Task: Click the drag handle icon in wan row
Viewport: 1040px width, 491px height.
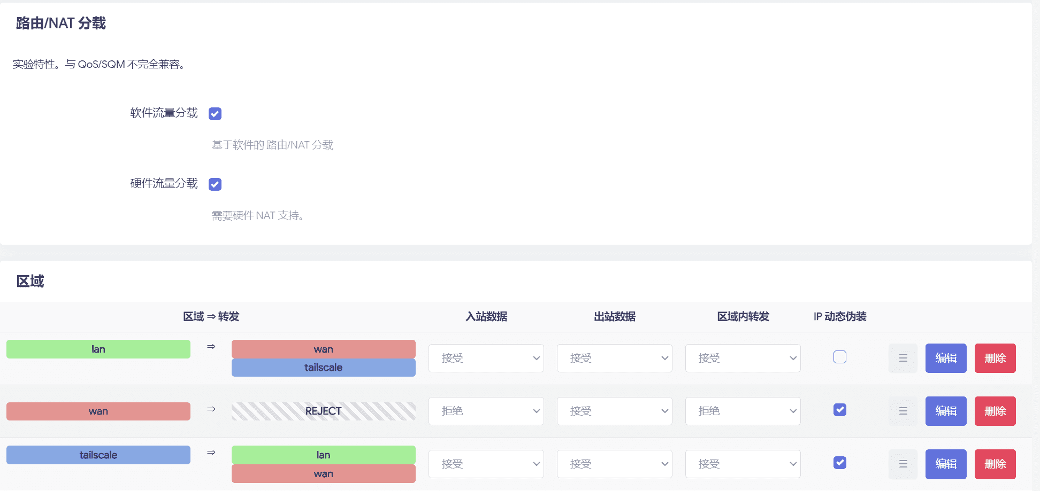Action: tap(903, 411)
